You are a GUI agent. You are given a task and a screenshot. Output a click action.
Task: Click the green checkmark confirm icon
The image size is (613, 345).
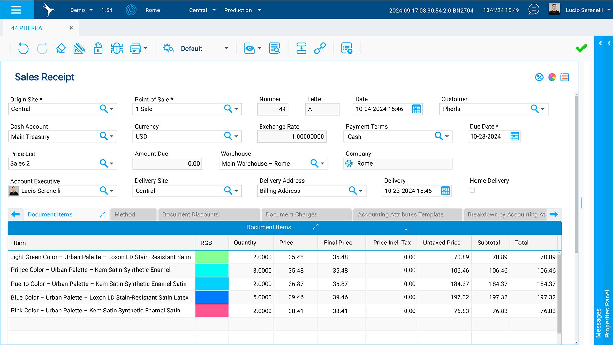click(x=581, y=48)
